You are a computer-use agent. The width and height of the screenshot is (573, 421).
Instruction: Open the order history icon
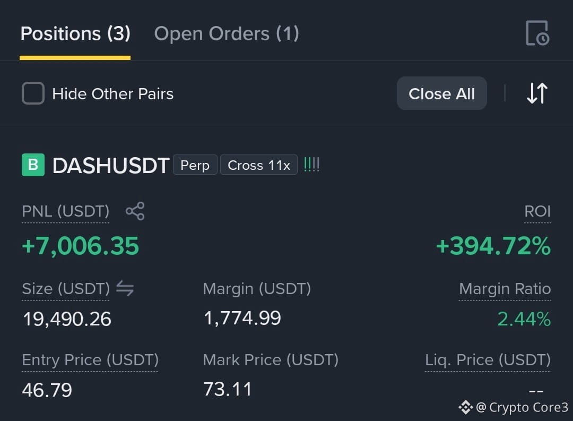pos(537,33)
